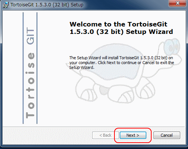188x149 pixels.
Task: Click the left vertical line of the banner
Action: [x=23, y=68]
